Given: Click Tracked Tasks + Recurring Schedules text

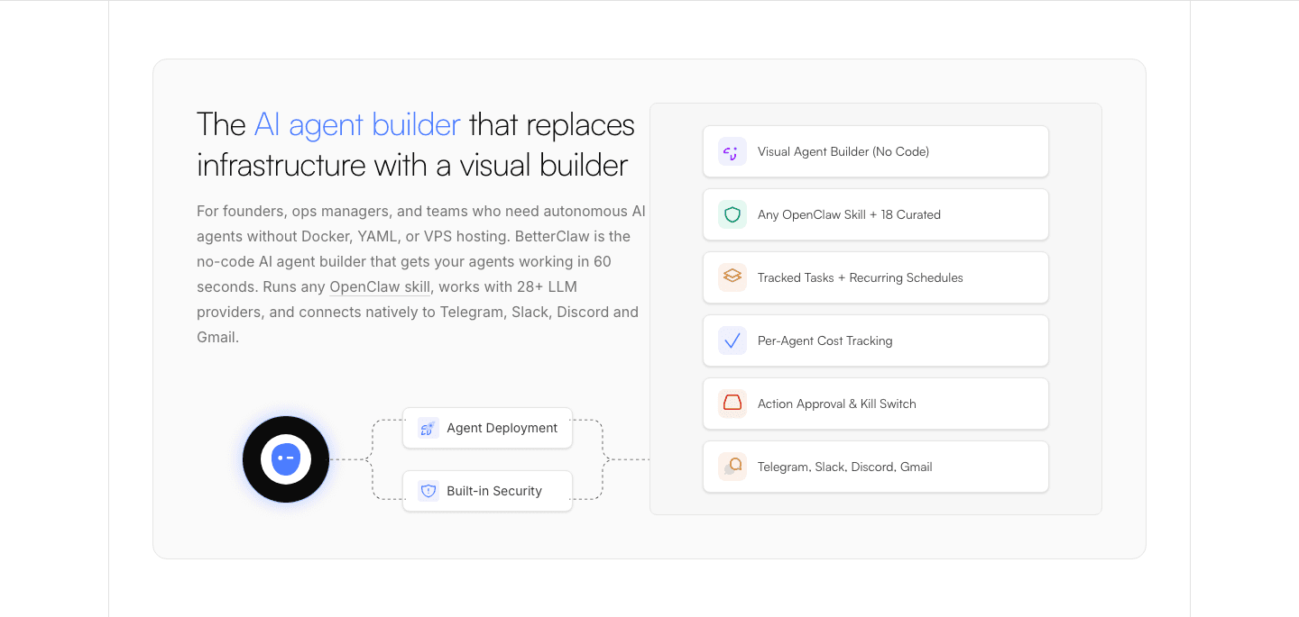Looking at the screenshot, I should pyautogui.click(x=861, y=277).
